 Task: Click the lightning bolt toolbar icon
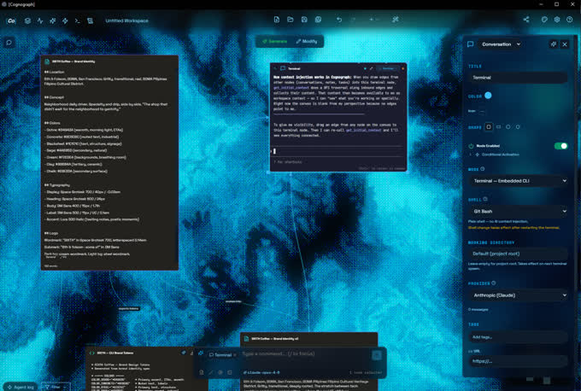(x=65, y=20)
